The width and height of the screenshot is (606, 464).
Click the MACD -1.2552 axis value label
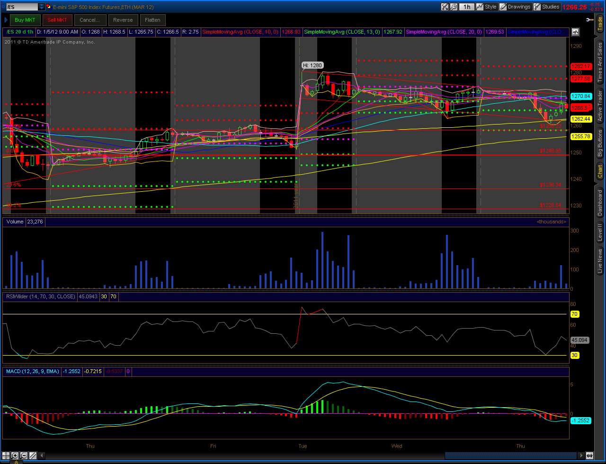581,420
